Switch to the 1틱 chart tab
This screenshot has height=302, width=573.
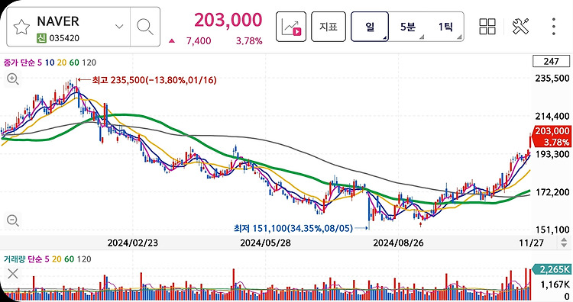[x=445, y=26]
